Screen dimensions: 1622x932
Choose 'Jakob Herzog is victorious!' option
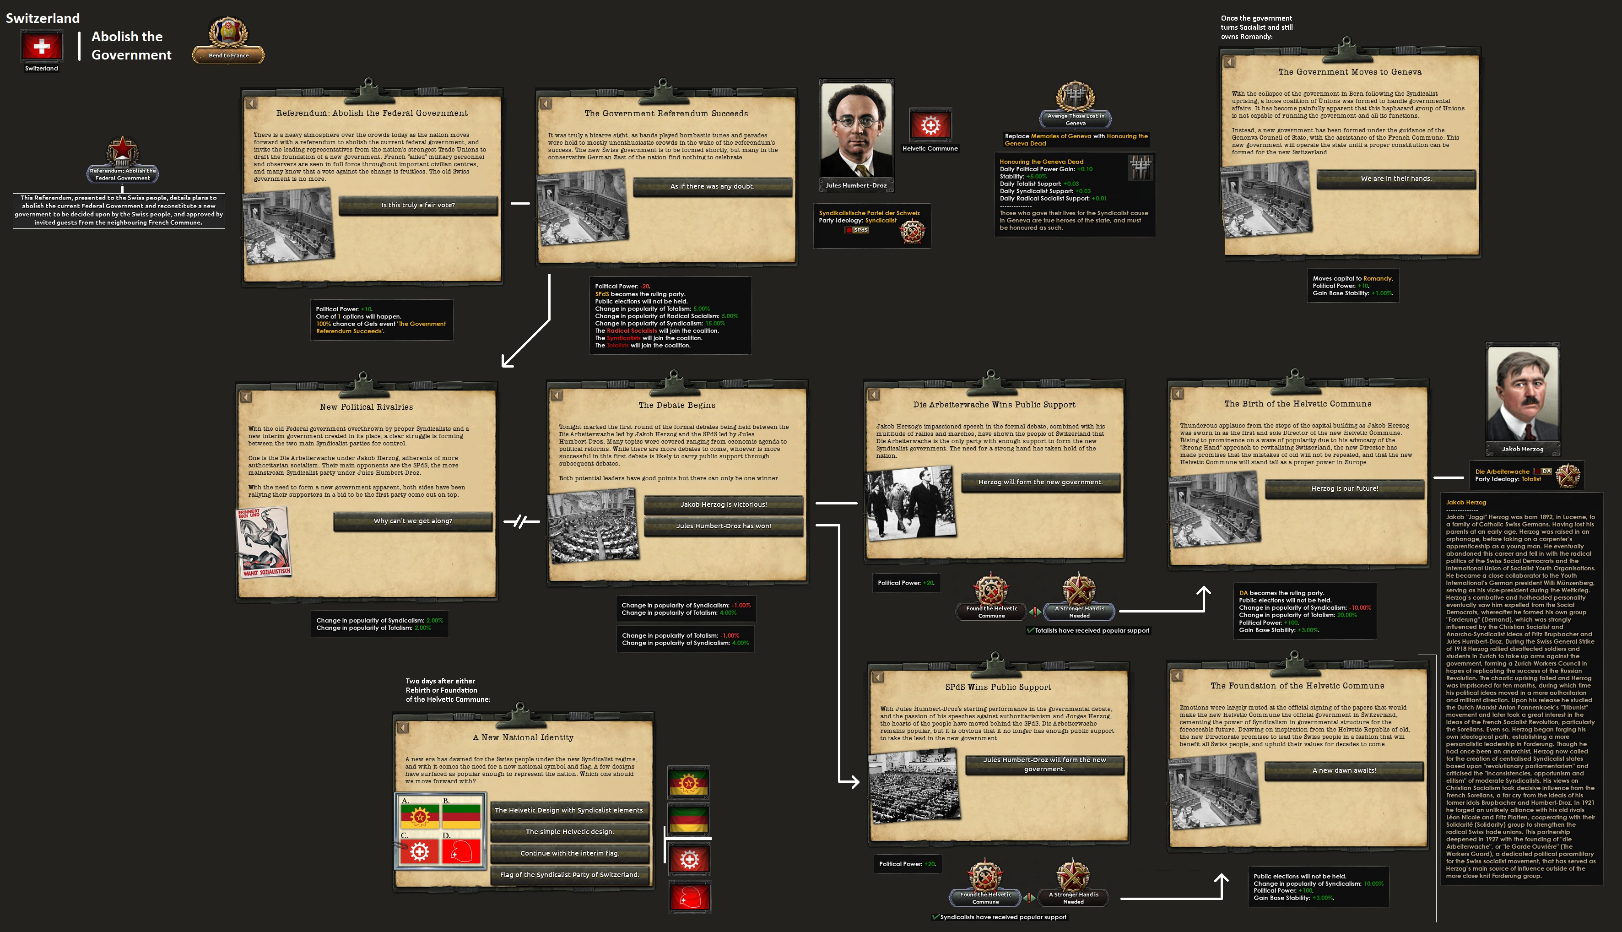click(723, 504)
